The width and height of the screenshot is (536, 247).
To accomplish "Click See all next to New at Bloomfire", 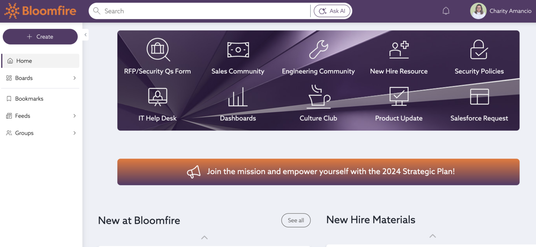I will tap(296, 220).
